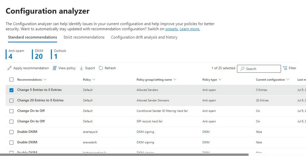Click the Export download arrow icon
Screen dimensions: 306x156
click(x=81, y=68)
